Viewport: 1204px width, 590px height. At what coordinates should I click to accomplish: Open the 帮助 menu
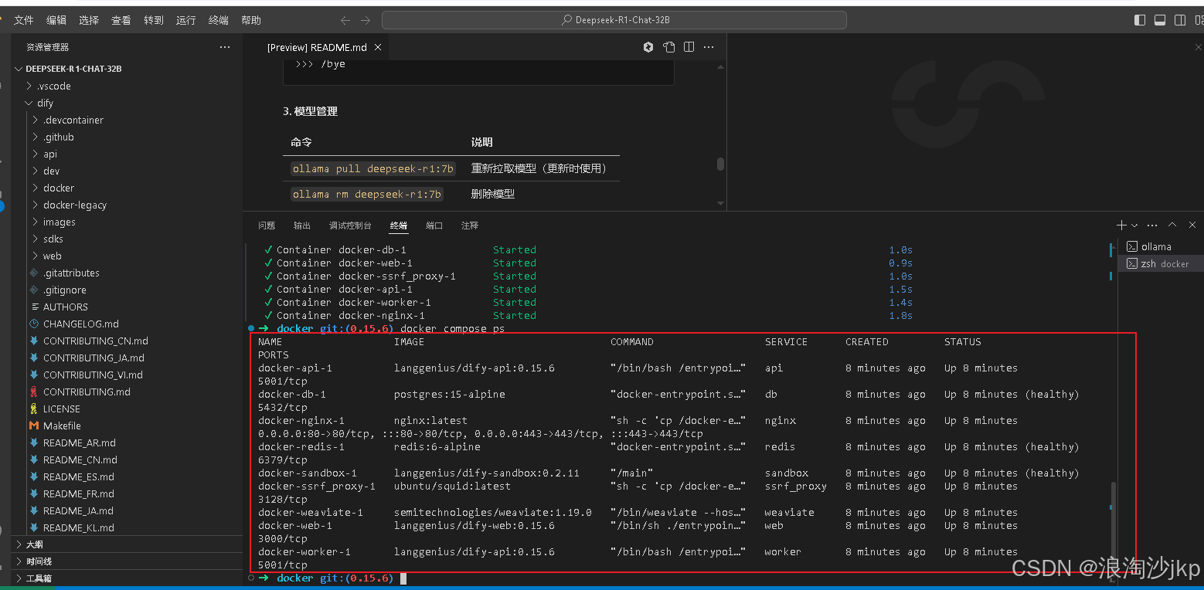pos(251,21)
